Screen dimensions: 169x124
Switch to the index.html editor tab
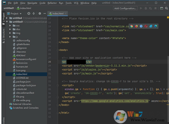tap(58, 13)
